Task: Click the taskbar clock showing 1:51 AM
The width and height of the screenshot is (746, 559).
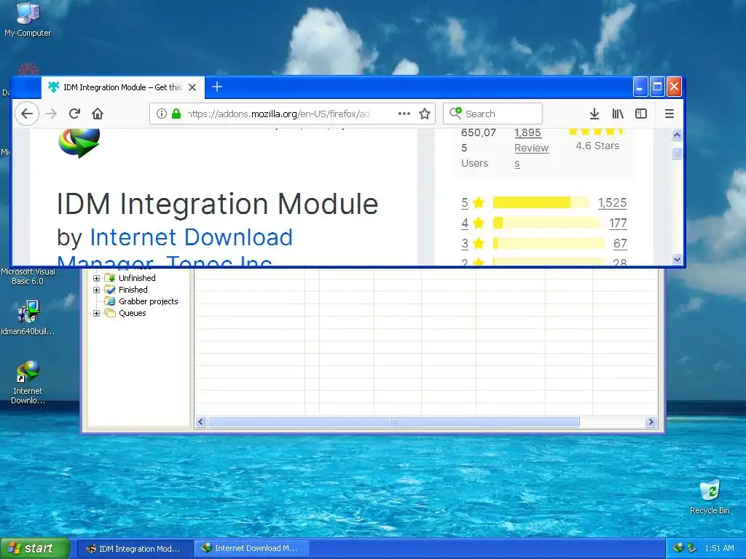Action: (x=719, y=548)
